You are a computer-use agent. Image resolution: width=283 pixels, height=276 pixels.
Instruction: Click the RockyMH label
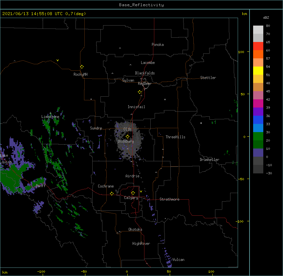[80, 74]
